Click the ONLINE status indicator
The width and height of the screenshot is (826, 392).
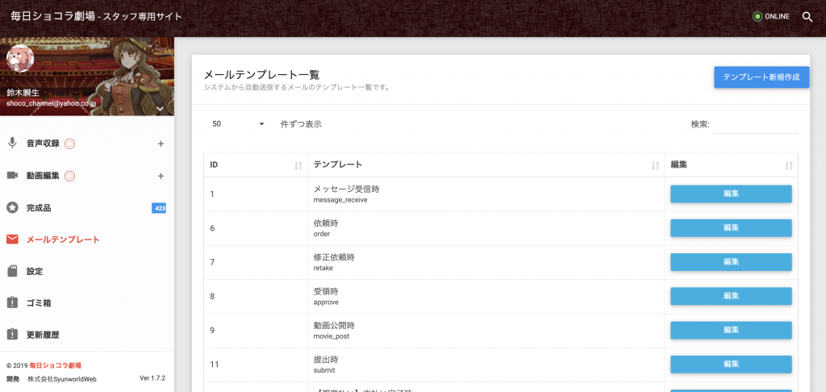pos(770,17)
